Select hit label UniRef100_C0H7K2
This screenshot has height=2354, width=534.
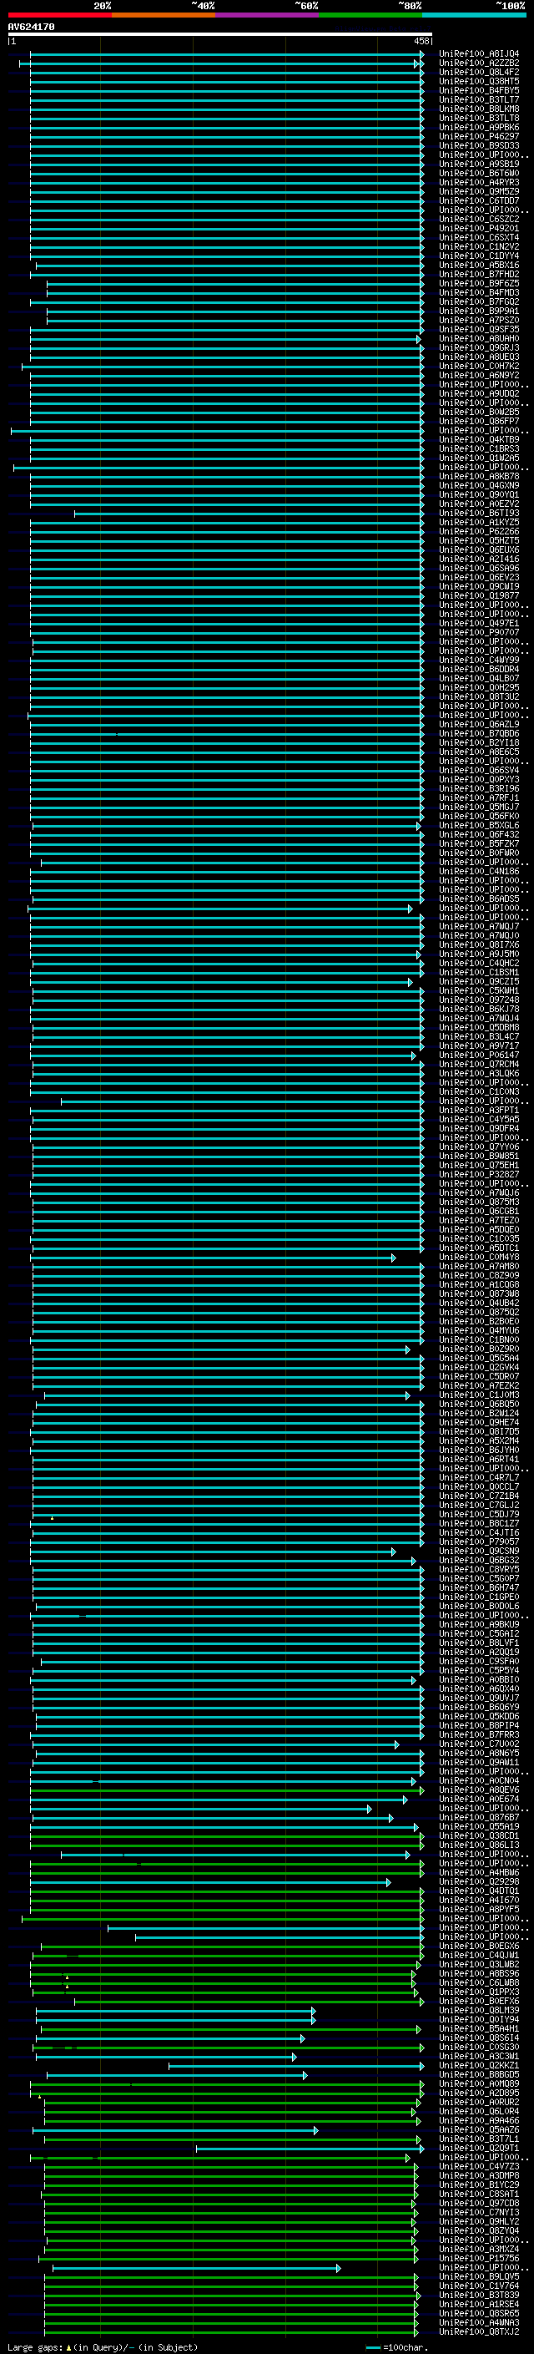pyautogui.click(x=478, y=367)
